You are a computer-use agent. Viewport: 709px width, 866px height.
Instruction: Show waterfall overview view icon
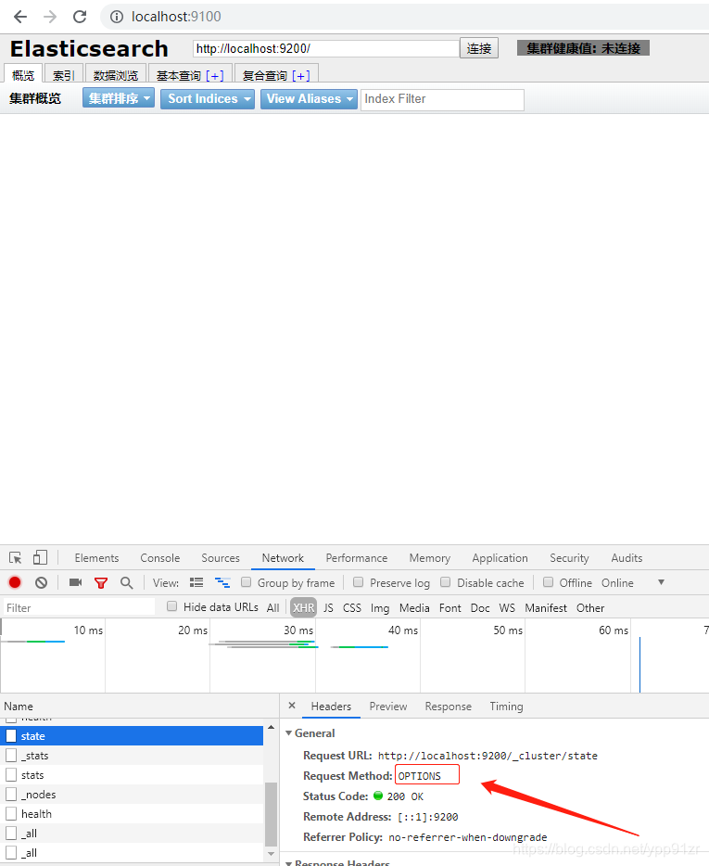[x=222, y=582]
